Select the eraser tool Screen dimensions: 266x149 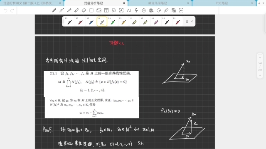tap(84, 10)
